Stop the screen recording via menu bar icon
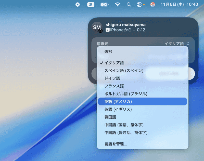Viewport: 204px width, 161px height. click(78, 5)
